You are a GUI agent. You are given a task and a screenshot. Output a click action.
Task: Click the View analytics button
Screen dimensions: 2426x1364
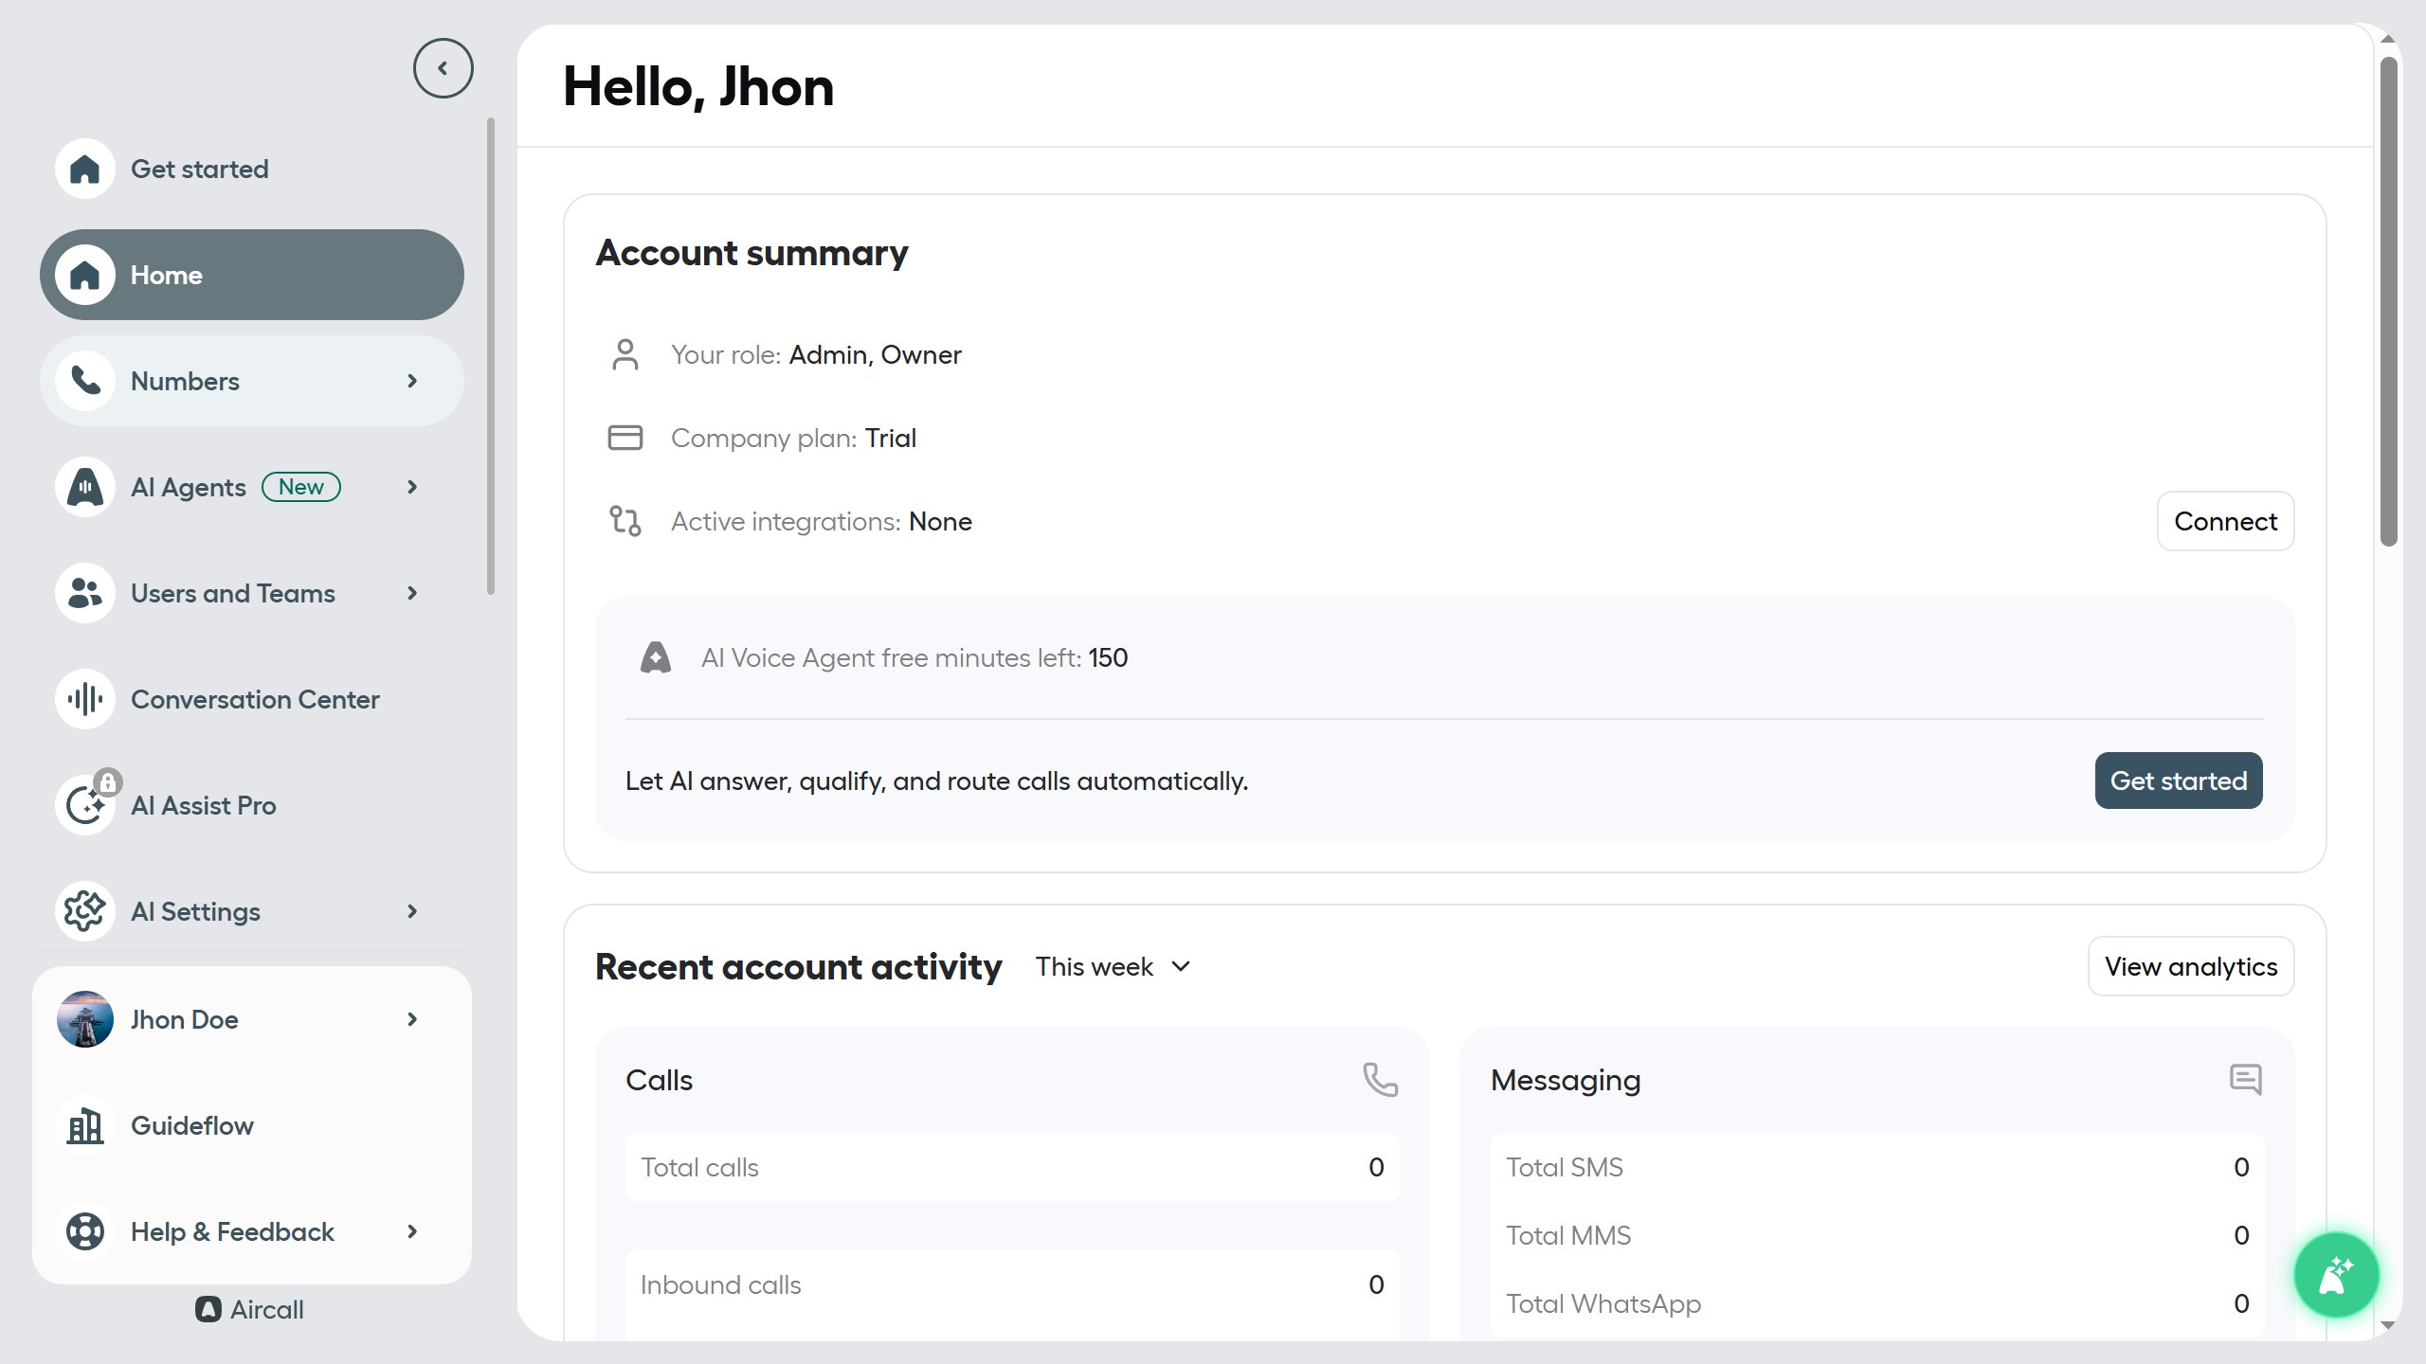[x=2191, y=966]
